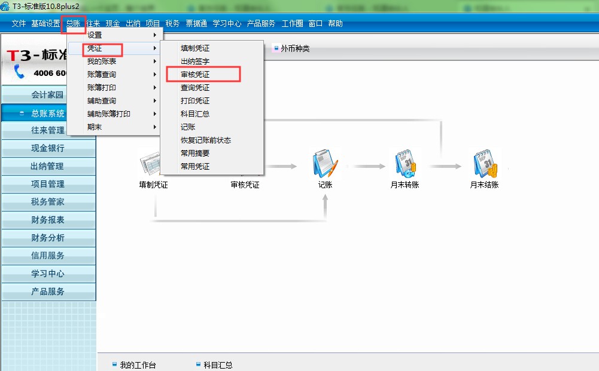Open the 工作圈 menu
Image resolution: width=599 pixels, height=371 pixels.
tap(292, 24)
